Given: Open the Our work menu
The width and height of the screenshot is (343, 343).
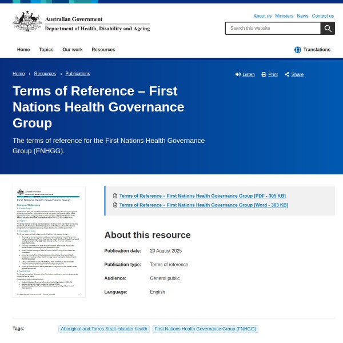Looking at the screenshot, I should coord(73,50).
